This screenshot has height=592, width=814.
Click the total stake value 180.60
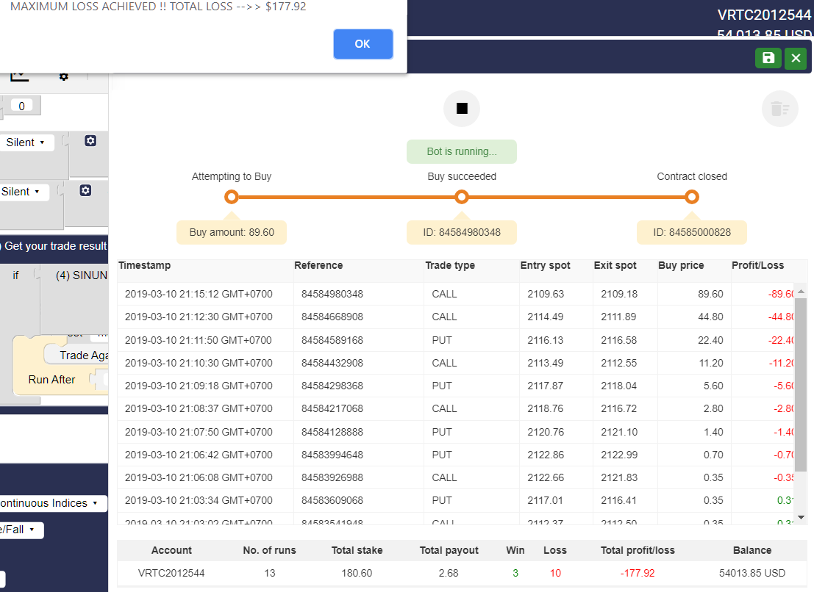tap(357, 573)
